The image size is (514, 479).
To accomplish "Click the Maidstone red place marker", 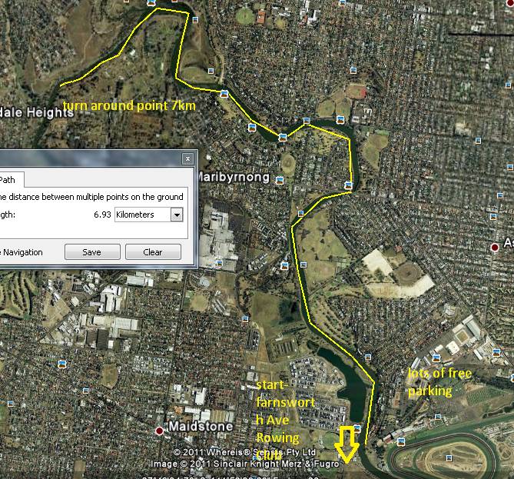I will click(x=159, y=431).
